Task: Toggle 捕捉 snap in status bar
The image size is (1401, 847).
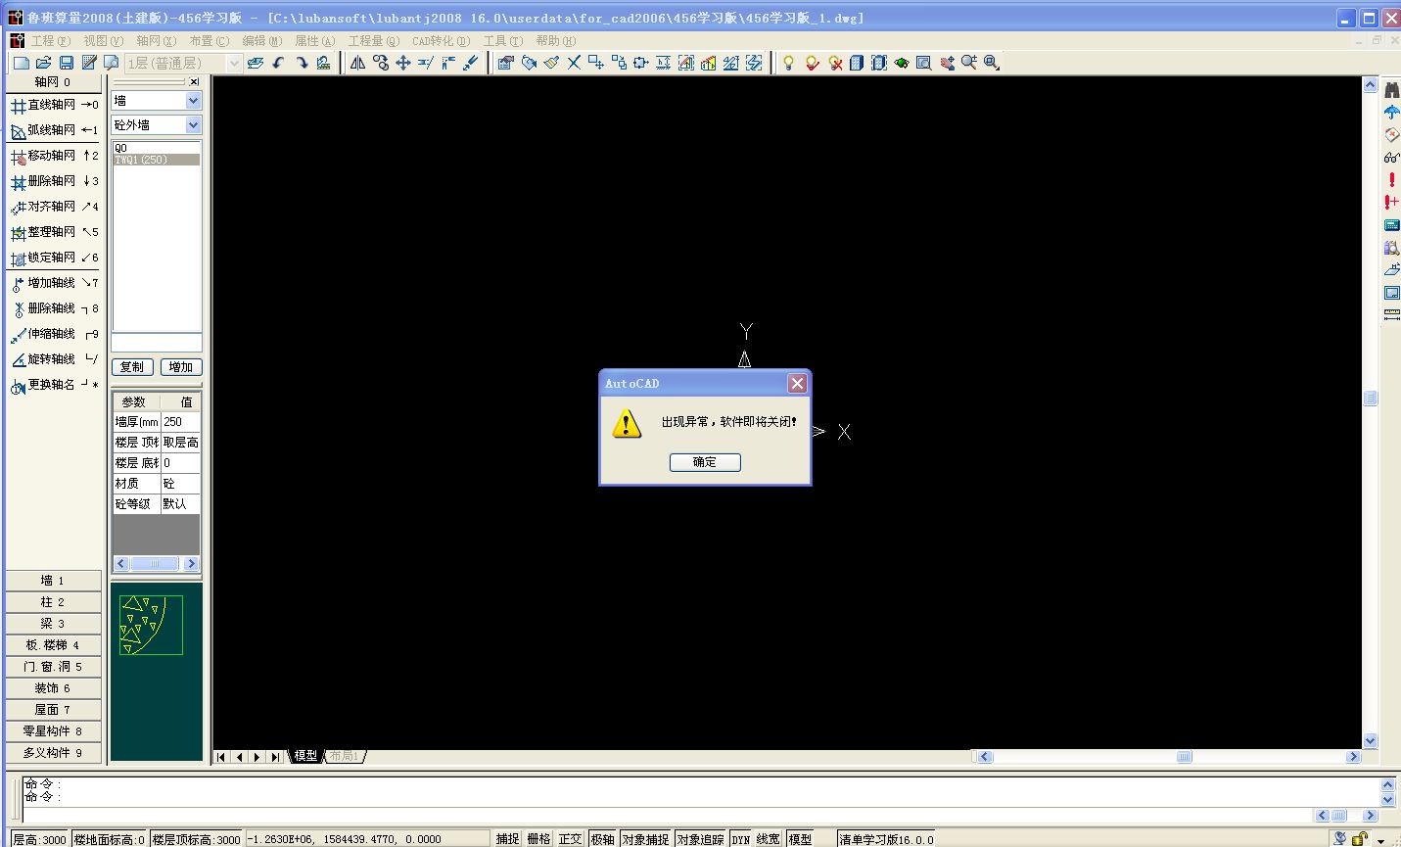Action: click(507, 839)
